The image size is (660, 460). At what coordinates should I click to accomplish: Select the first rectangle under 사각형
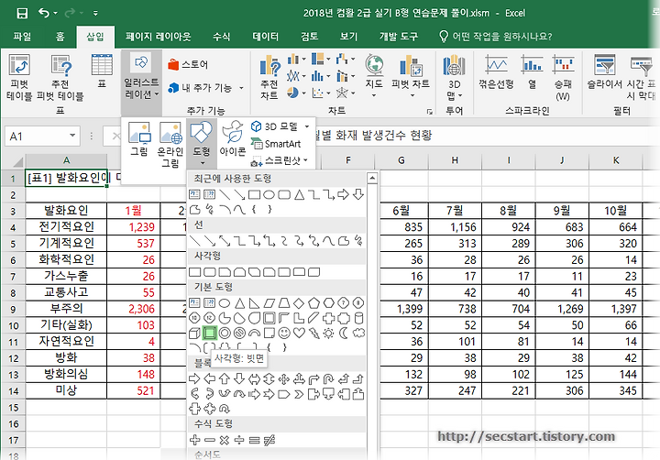click(194, 272)
